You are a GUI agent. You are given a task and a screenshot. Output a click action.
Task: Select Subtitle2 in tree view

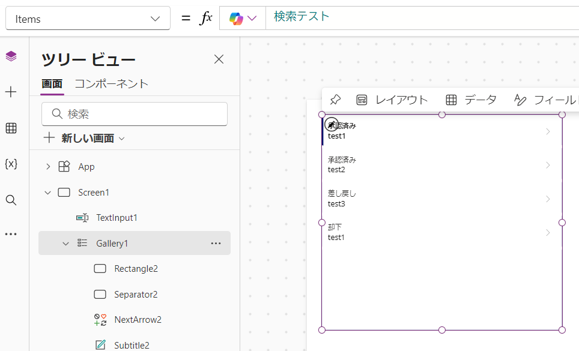tap(132, 346)
